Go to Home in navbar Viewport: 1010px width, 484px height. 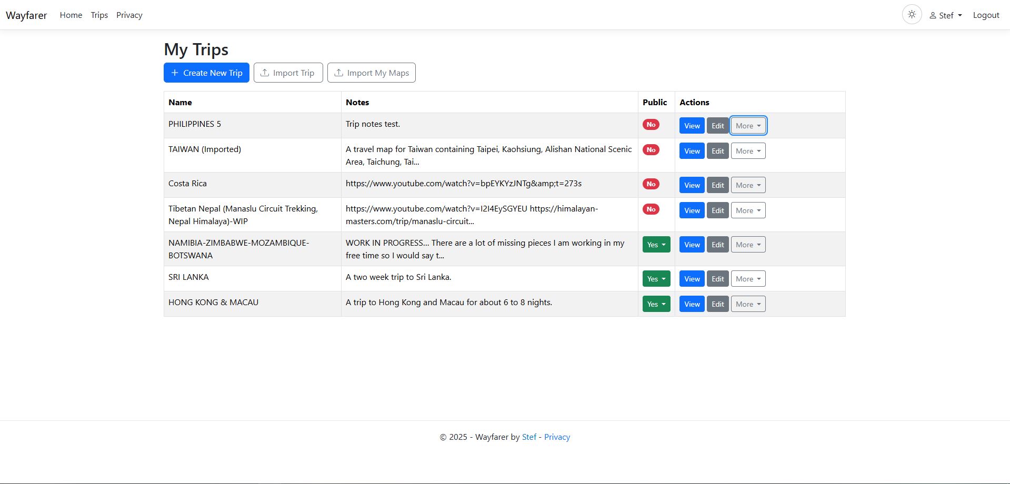pyautogui.click(x=71, y=15)
